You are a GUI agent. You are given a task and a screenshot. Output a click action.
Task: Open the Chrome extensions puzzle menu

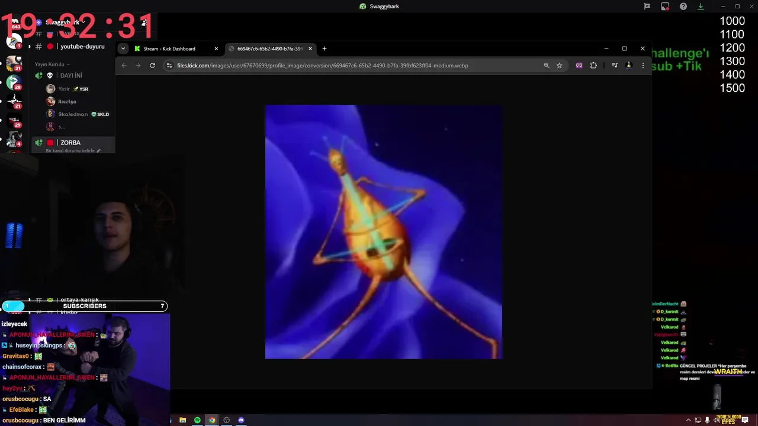click(x=593, y=66)
